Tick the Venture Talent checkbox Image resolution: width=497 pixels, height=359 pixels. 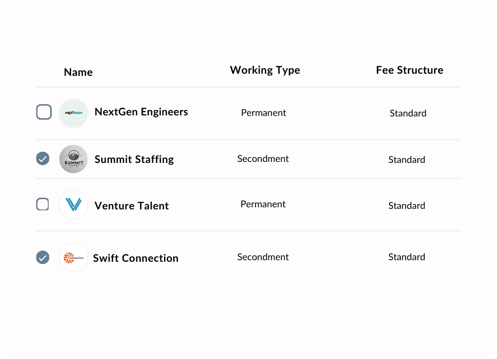coord(42,205)
